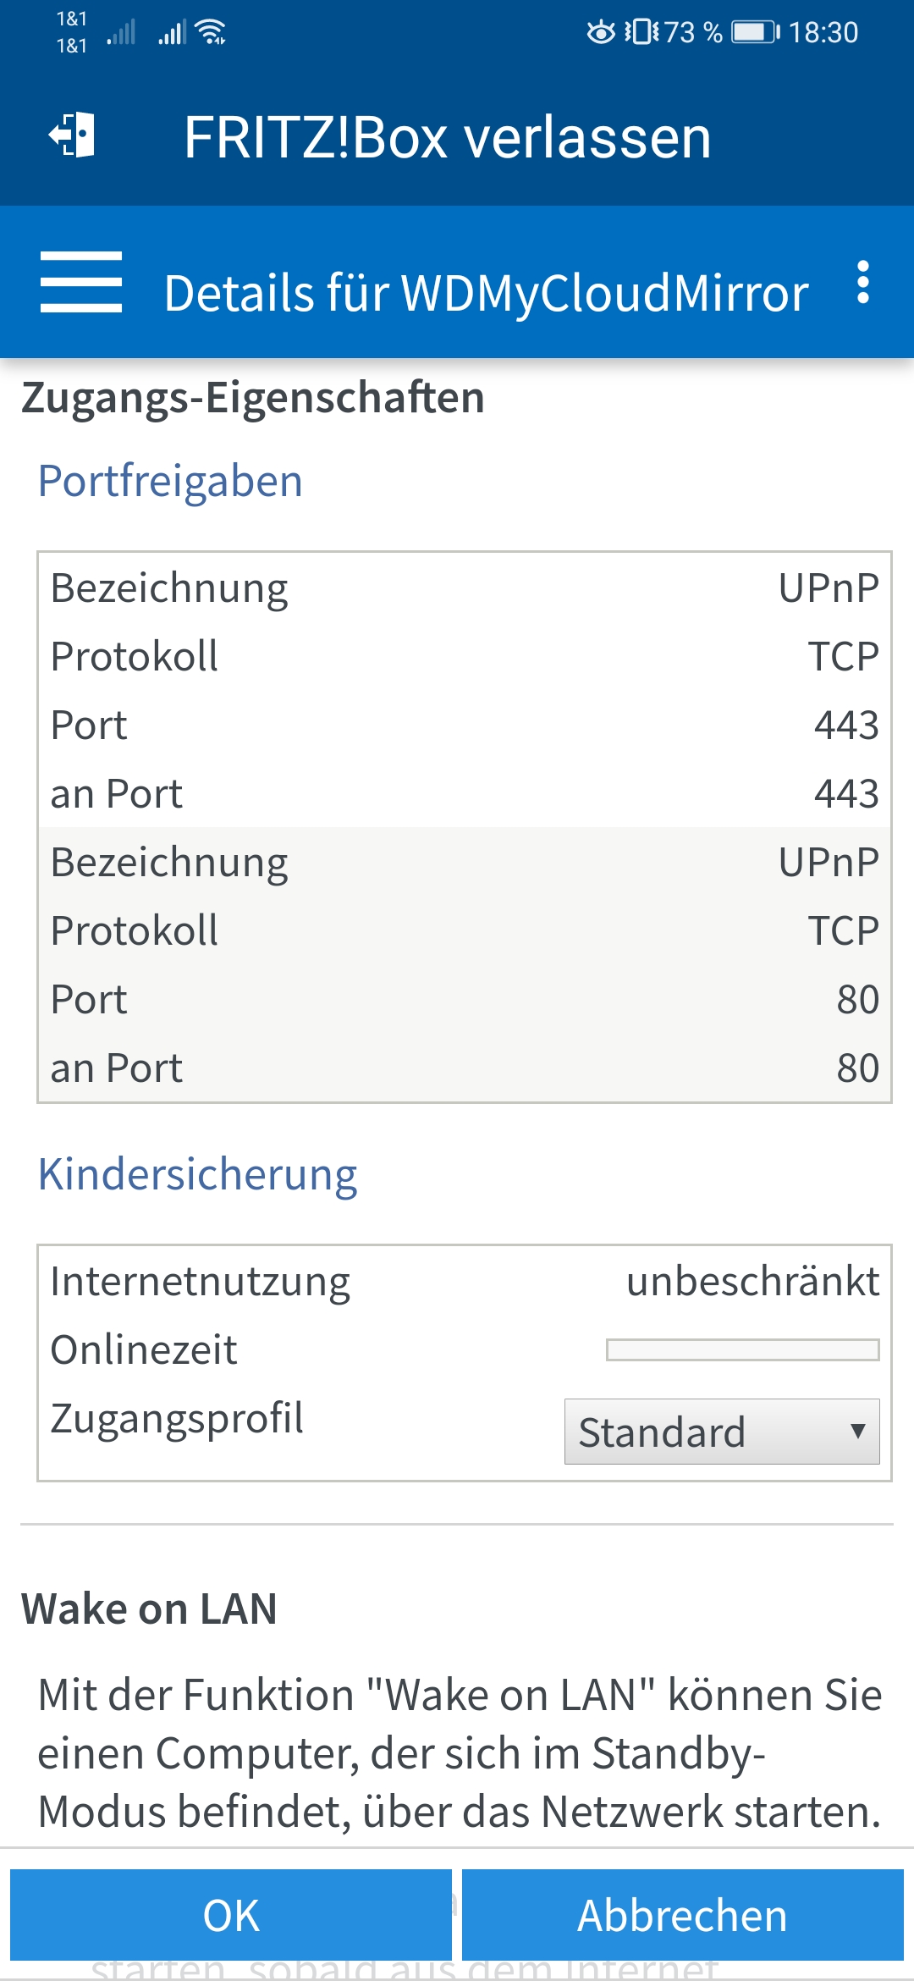Image resolution: width=914 pixels, height=1981 pixels.
Task: Select the port 80 UPnP entry
Action: pyautogui.click(x=465, y=964)
